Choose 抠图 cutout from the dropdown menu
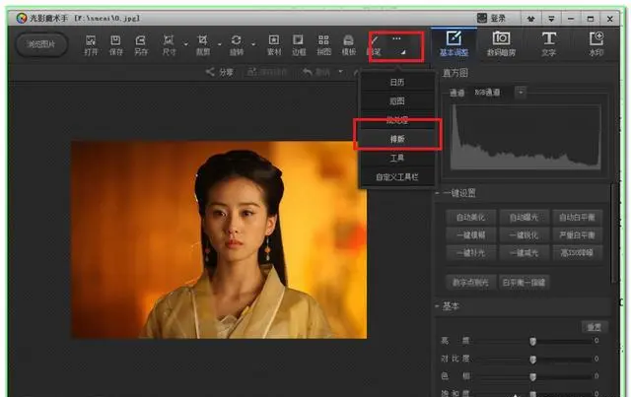 pyautogui.click(x=397, y=100)
